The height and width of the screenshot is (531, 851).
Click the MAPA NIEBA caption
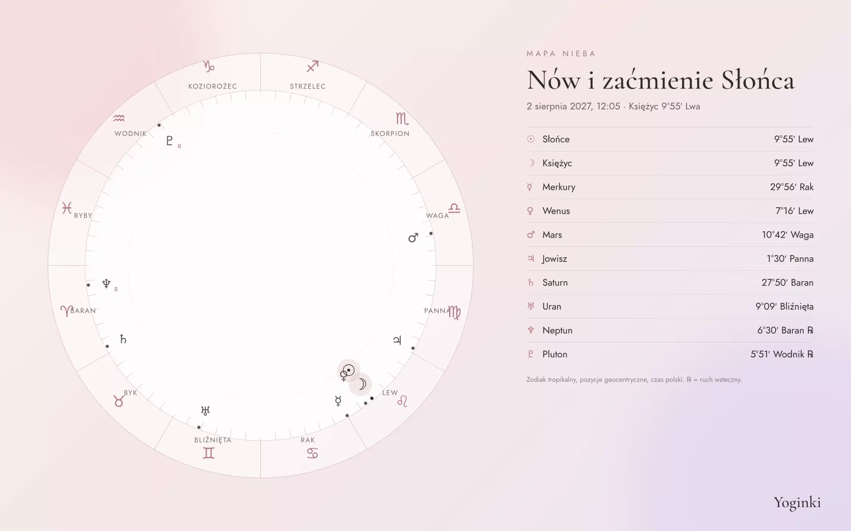[x=561, y=54]
